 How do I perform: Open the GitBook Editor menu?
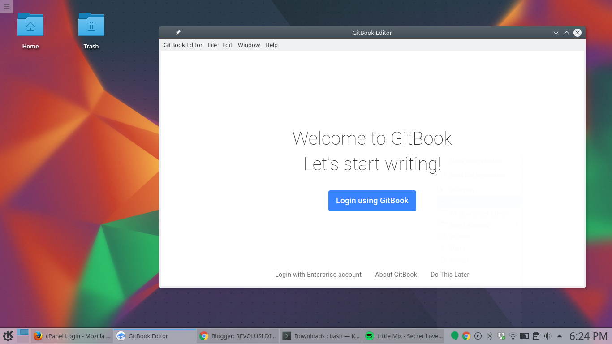183,45
